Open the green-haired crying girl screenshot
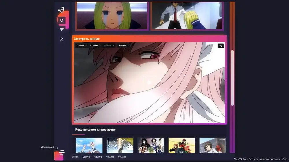 [x=112, y=16]
